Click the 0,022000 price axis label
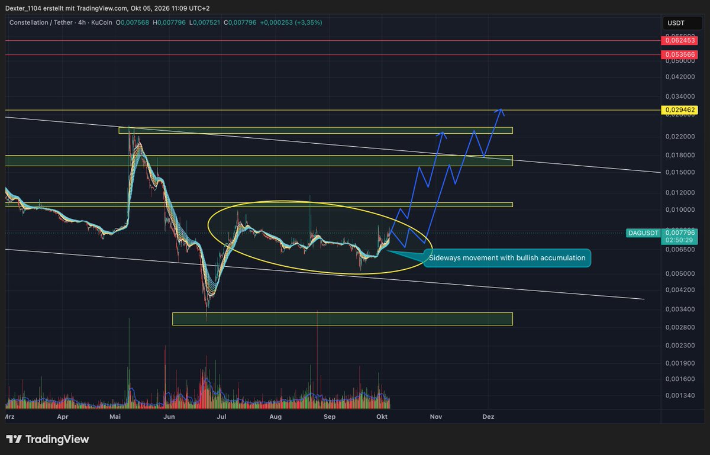The height and width of the screenshot is (455, 710). click(x=679, y=137)
